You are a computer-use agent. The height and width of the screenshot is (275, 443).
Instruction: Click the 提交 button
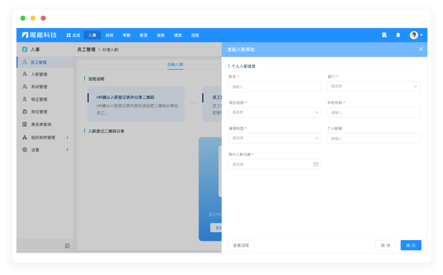(x=411, y=245)
